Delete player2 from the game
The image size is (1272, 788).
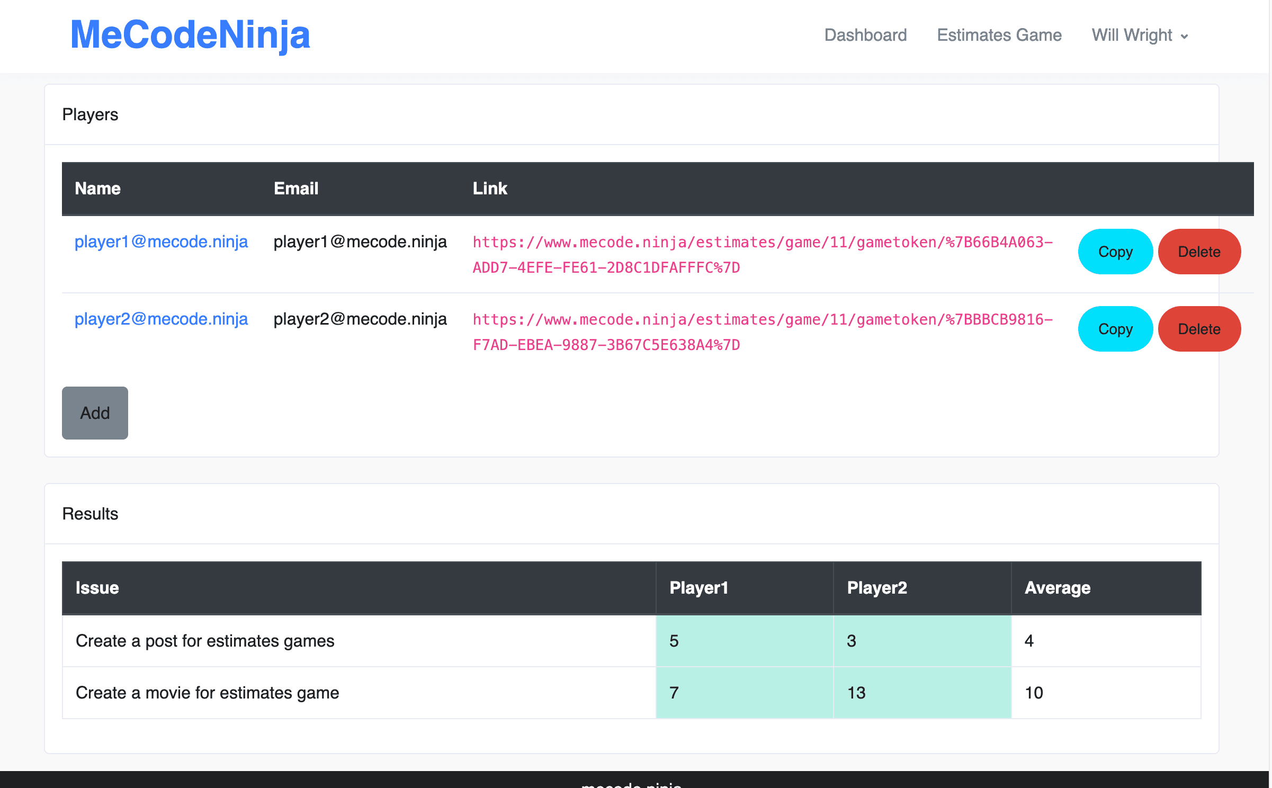click(1198, 329)
